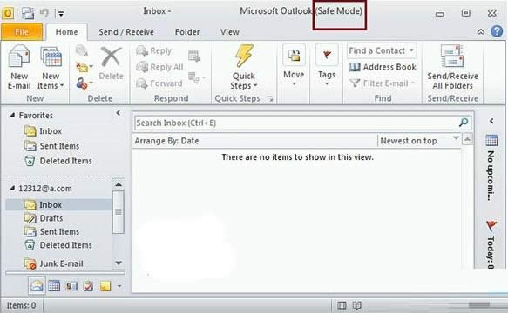Screen dimensions: 508x313
Task: Switch to Calendar view in navigation bar
Action: [x=54, y=286]
